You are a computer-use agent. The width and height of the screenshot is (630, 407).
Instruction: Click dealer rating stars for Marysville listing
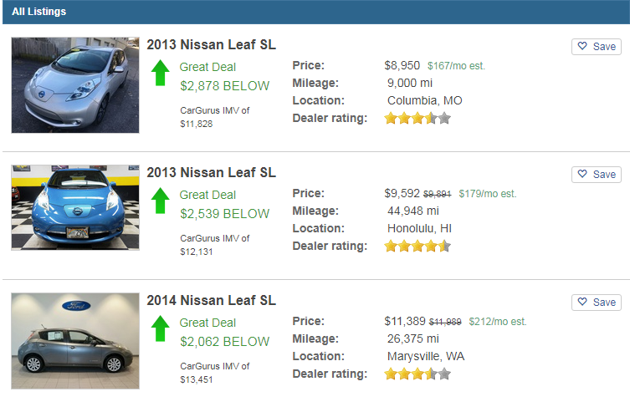point(417,374)
